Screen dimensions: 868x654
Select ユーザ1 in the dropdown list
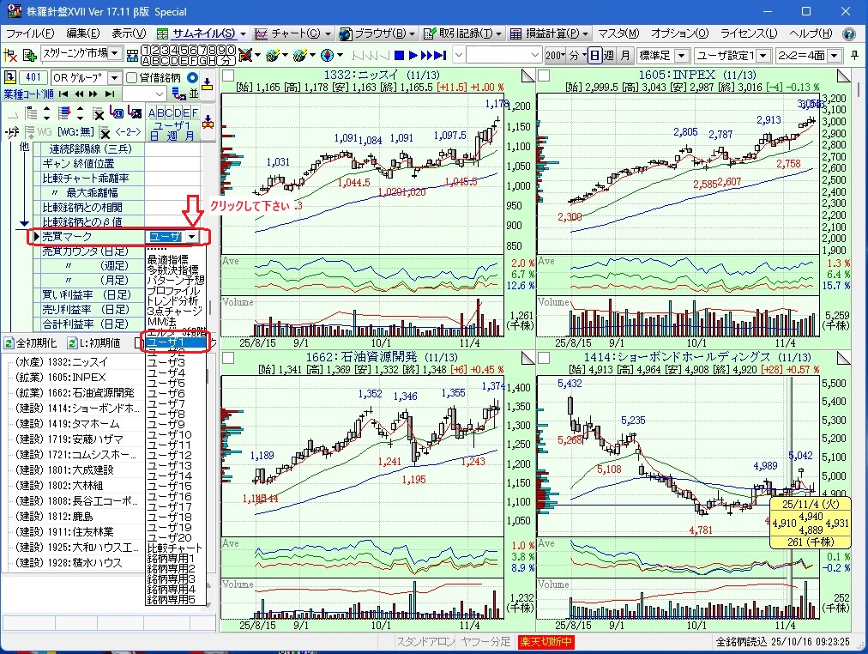(x=175, y=342)
